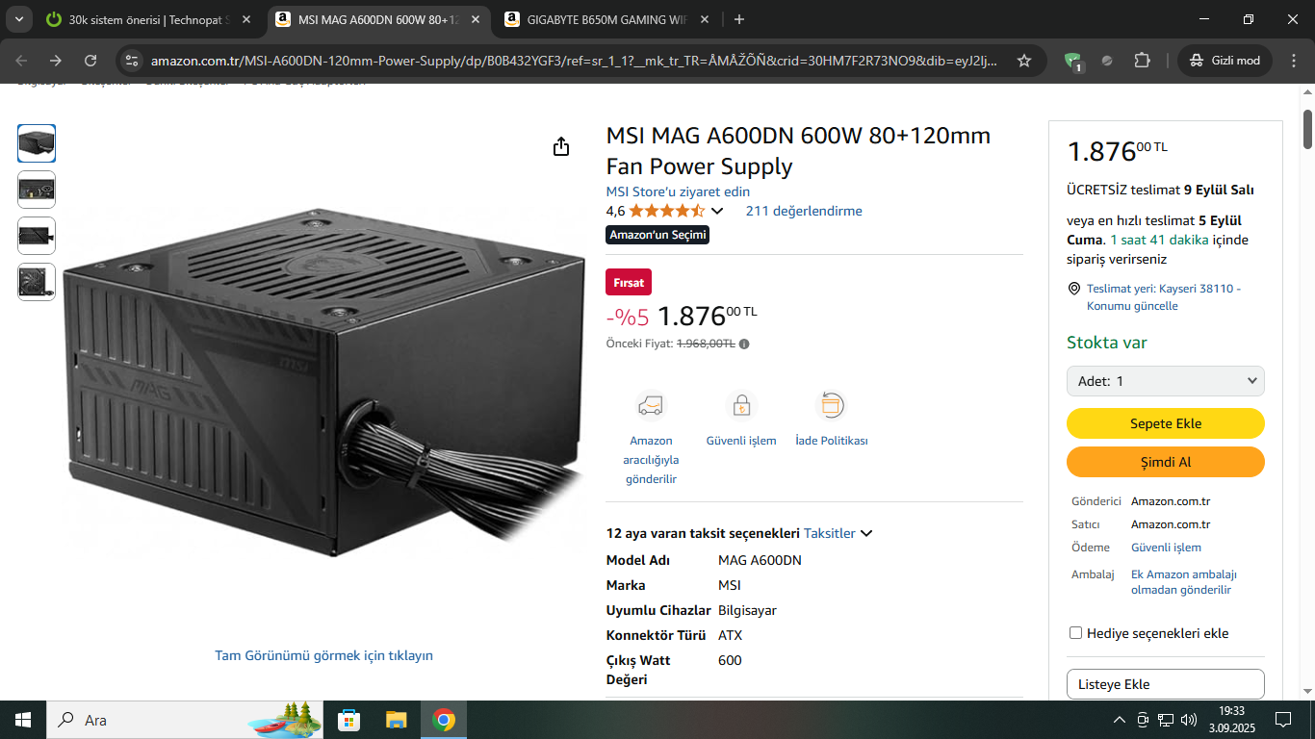Select the third product thumbnail
Image resolution: width=1315 pixels, height=739 pixels.
pyautogui.click(x=37, y=236)
